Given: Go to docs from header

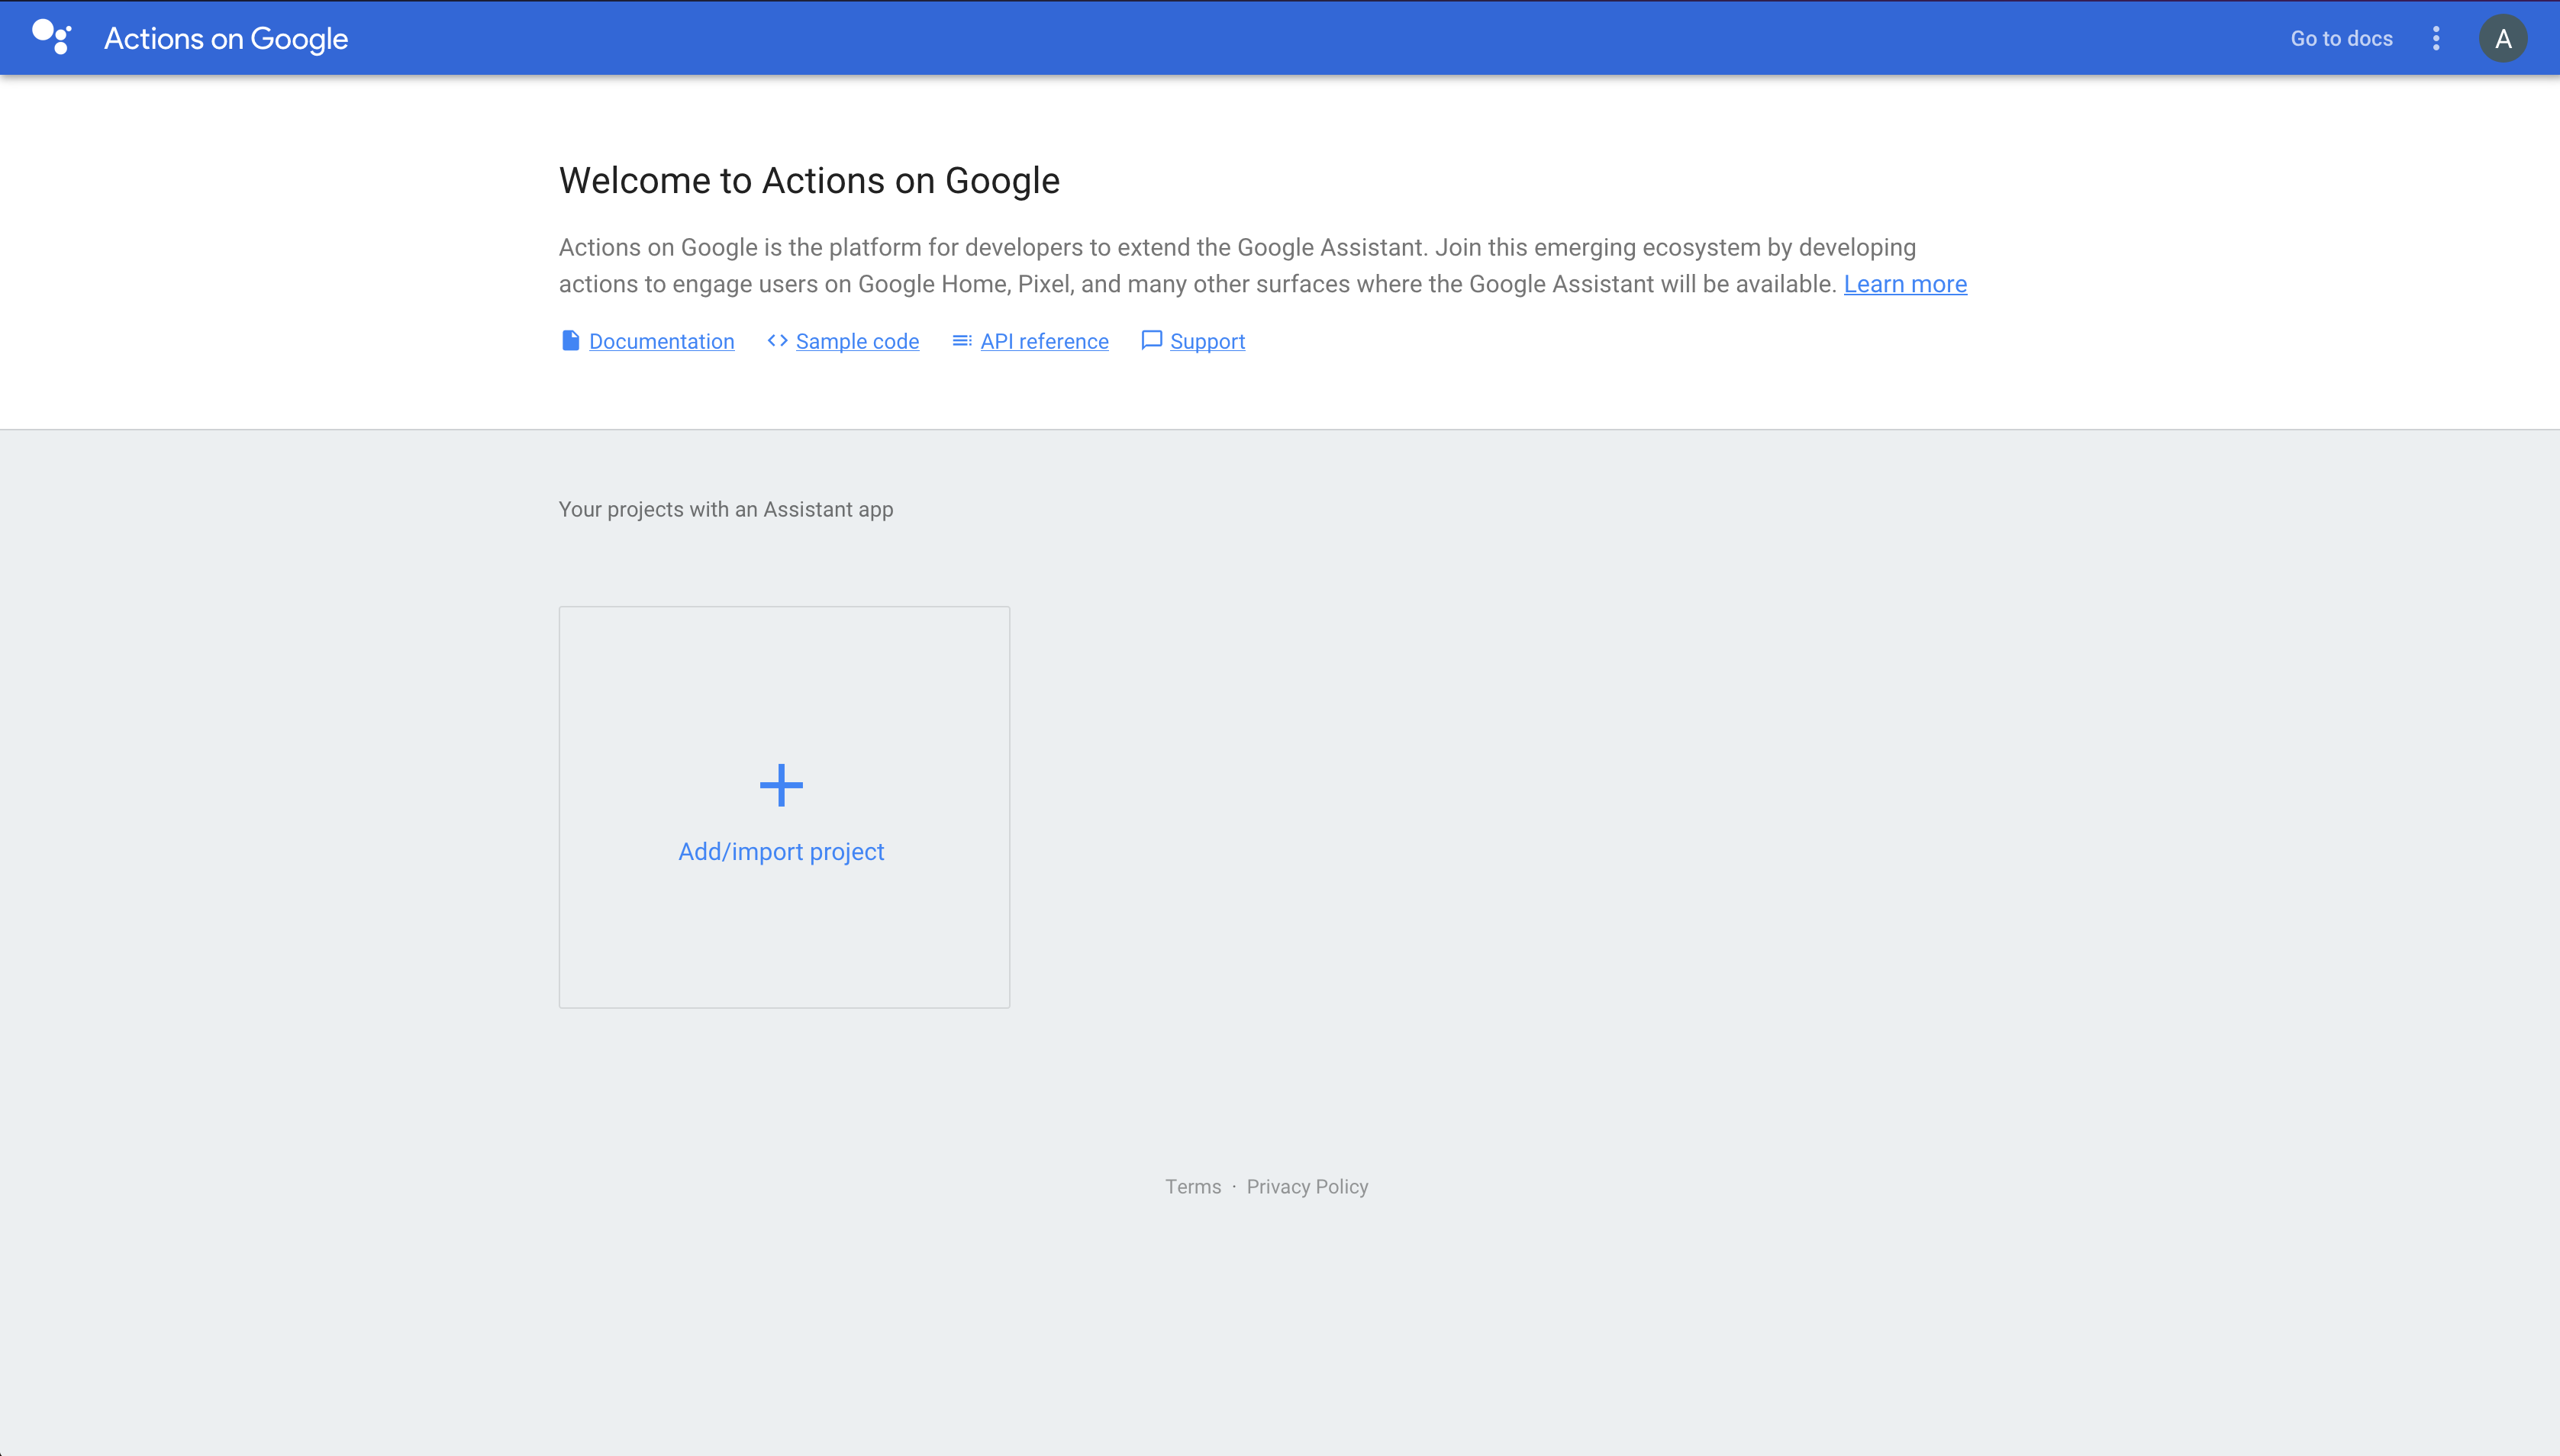Looking at the screenshot, I should tap(2341, 38).
